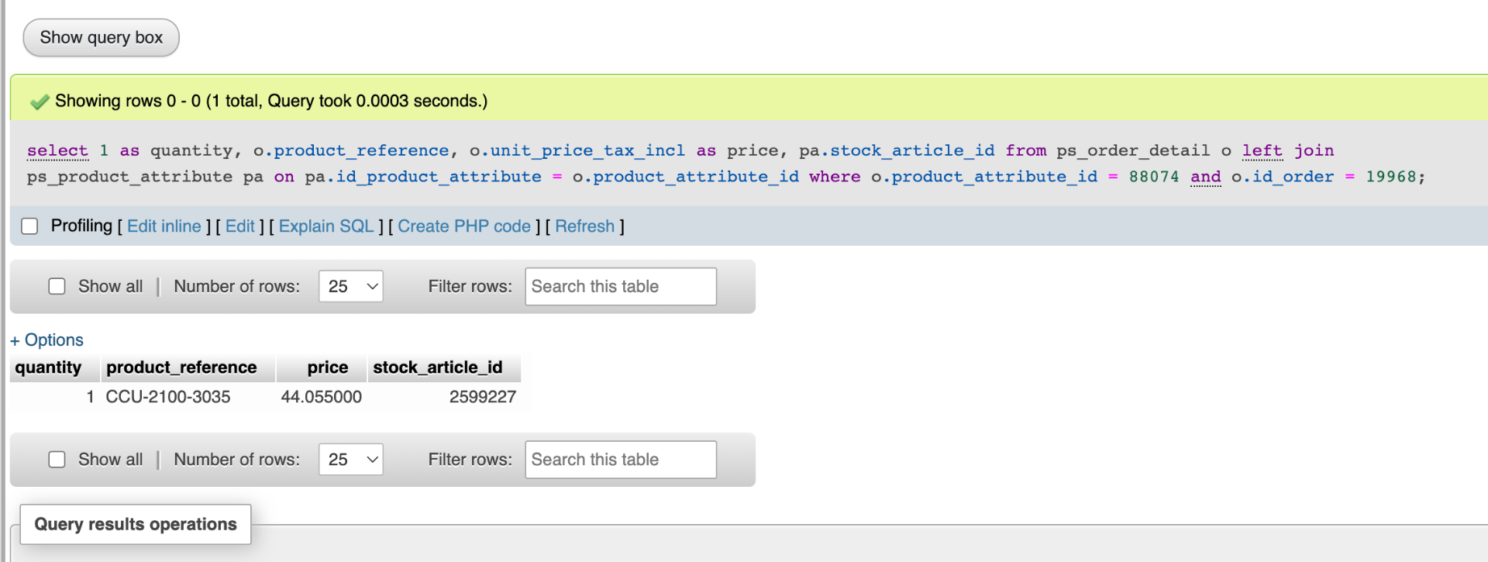The width and height of the screenshot is (1488, 562).
Task: Click the Show query box button
Action: (x=101, y=38)
